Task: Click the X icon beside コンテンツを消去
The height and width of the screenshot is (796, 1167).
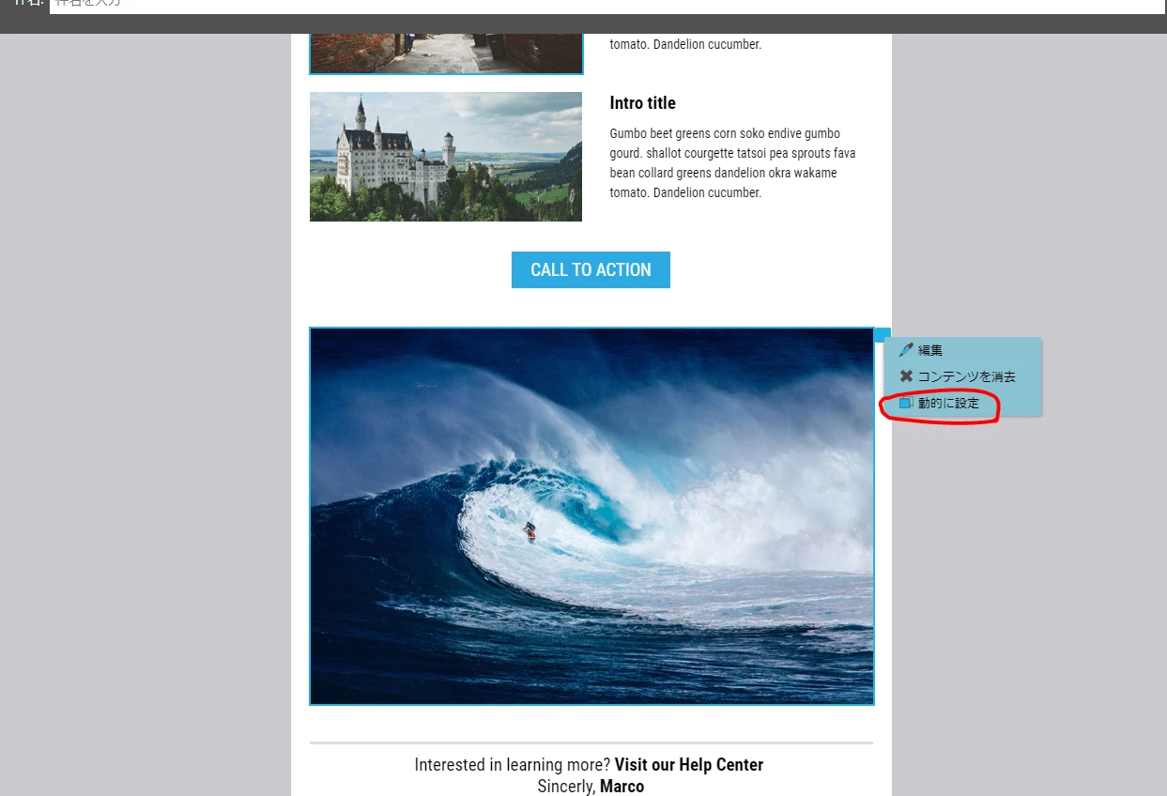Action: [906, 376]
